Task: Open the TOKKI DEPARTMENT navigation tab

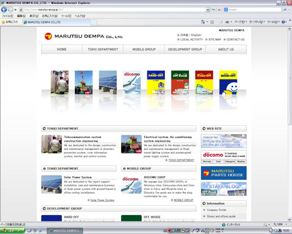Action: coord(103,50)
